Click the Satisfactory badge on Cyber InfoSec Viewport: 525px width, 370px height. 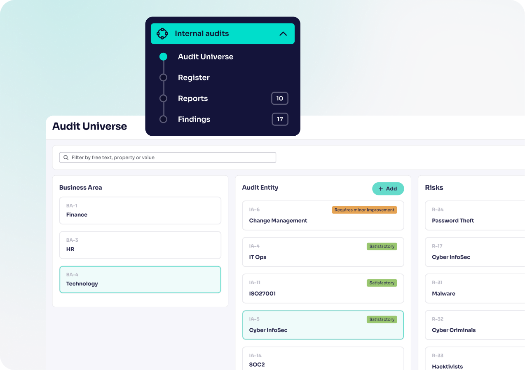(382, 319)
